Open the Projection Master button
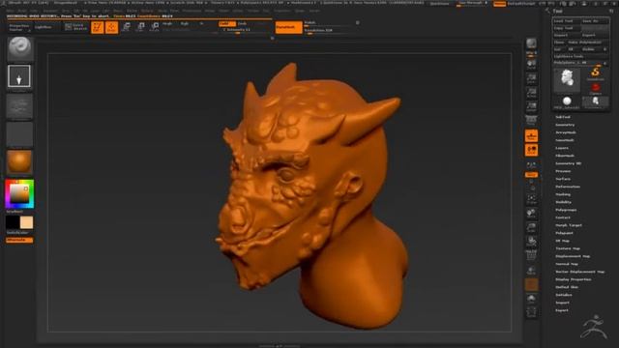Screen dimensions: 619x348 click(x=19, y=27)
